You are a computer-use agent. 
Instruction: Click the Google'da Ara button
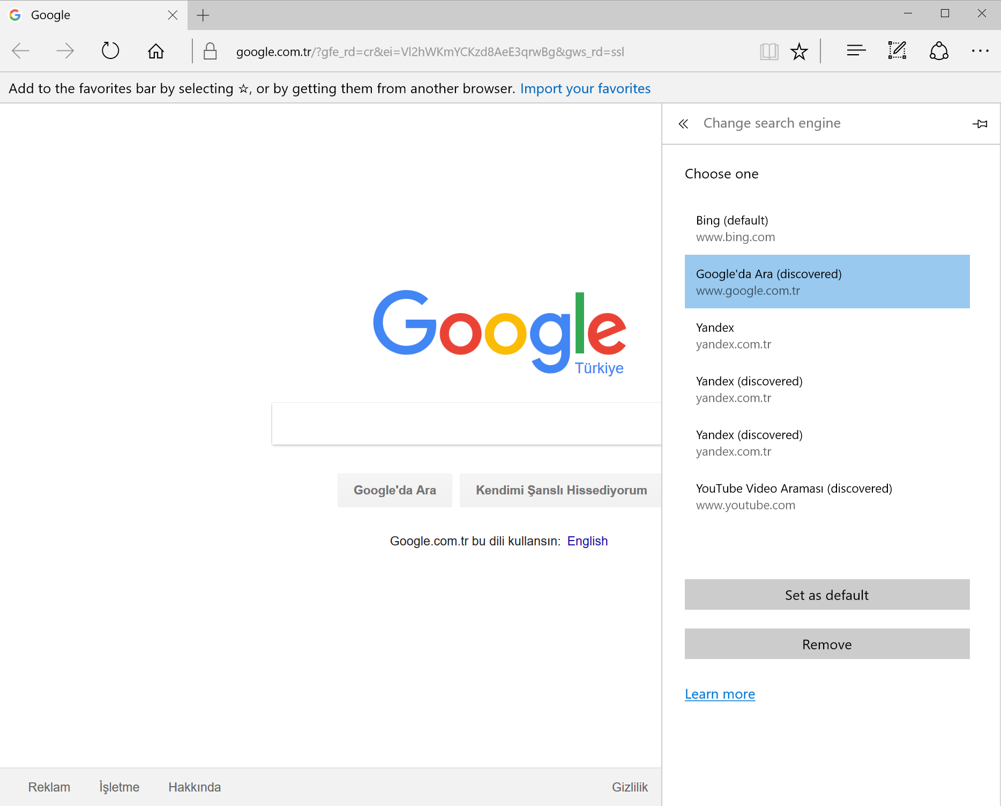pos(395,490)
